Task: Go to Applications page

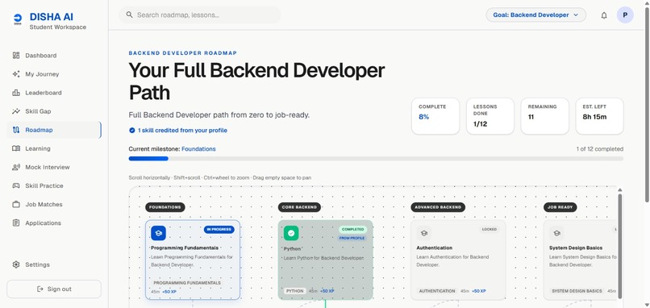Action: point(54,223)
